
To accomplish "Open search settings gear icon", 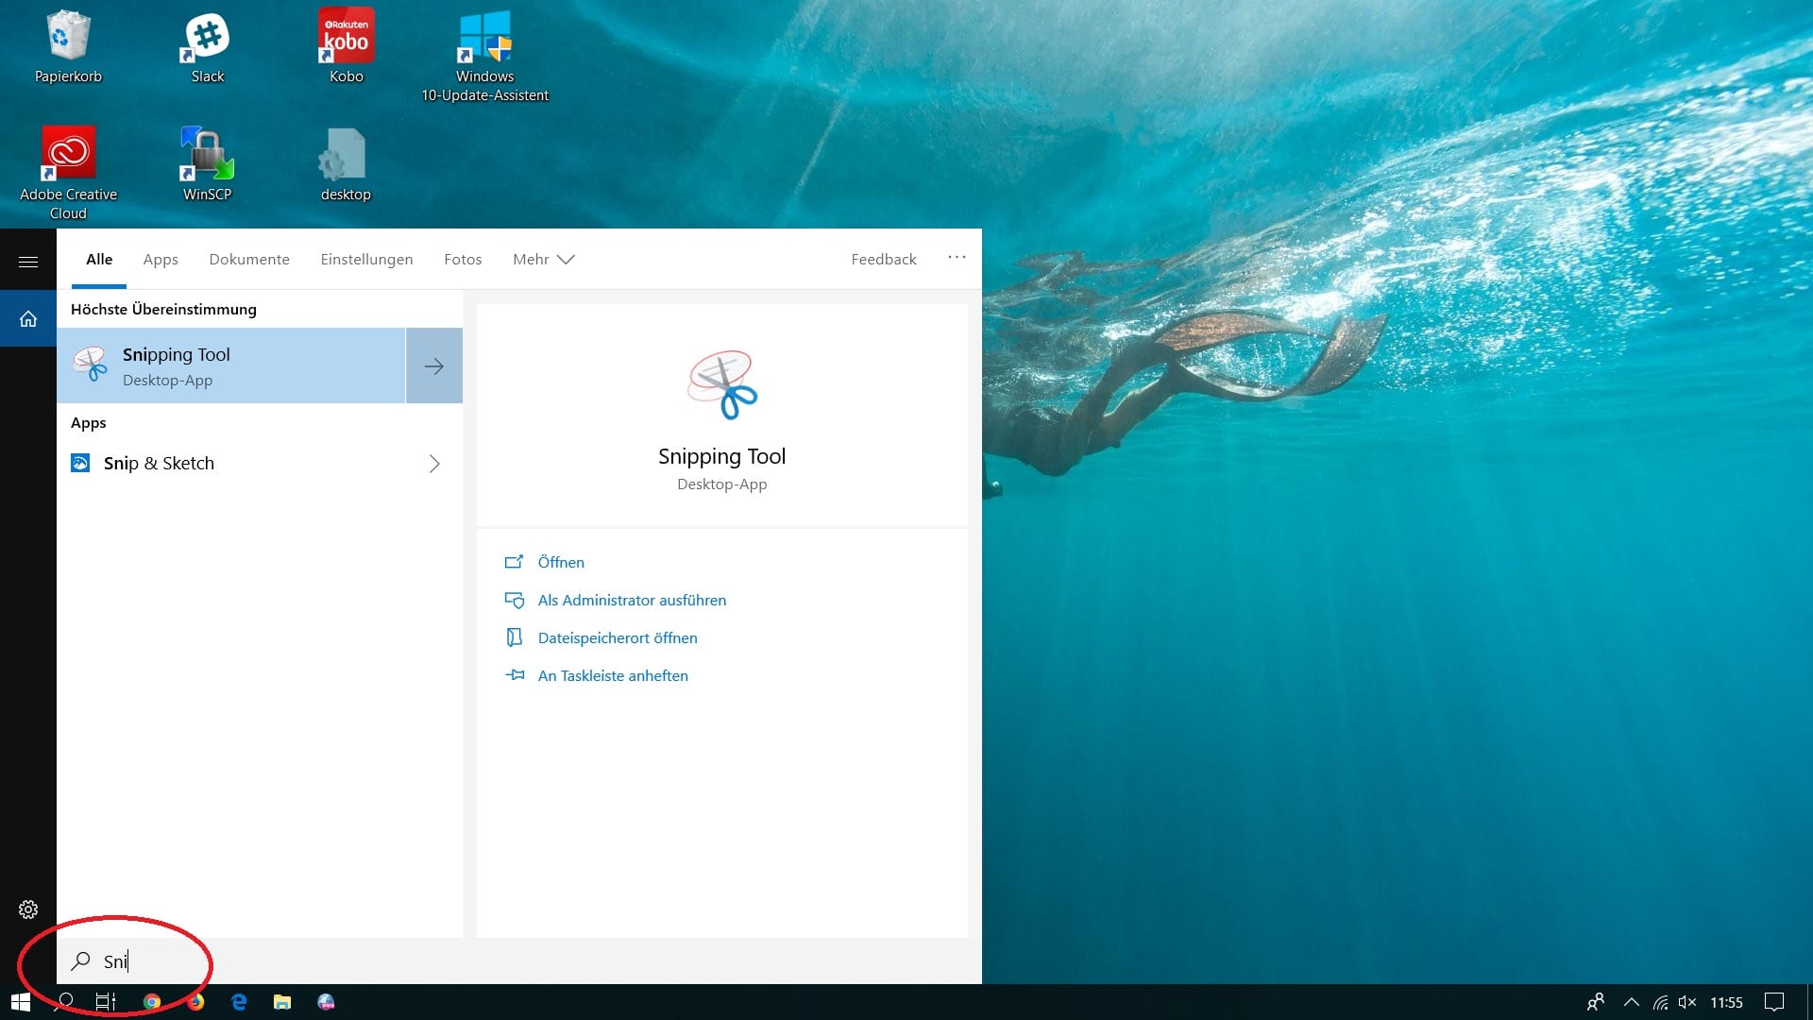I will (28, 909).
